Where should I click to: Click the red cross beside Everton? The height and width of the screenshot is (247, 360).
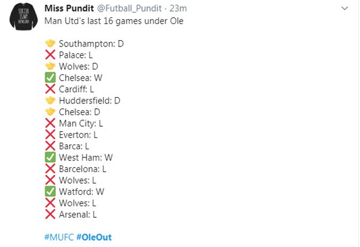tap(51, 135)
